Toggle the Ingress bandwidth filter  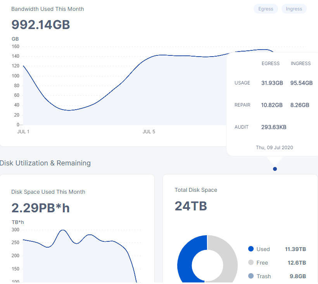[294, 9]
